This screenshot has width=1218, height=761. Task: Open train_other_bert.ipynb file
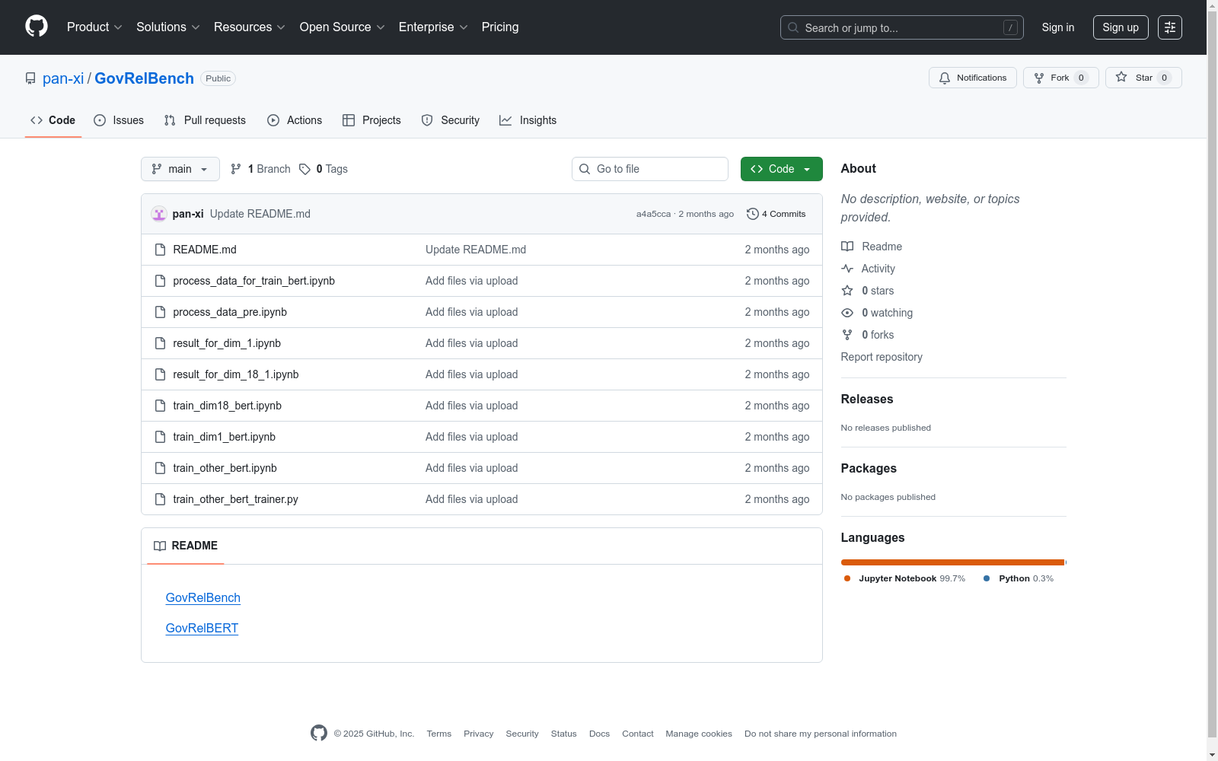point(225,468)
